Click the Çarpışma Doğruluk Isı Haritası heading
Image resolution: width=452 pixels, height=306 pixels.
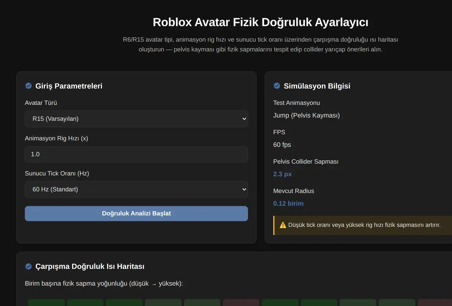(90, 266)
